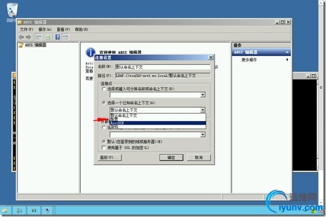Open help with the blue question-mark icon
Viewport: 326px width, 217px height.
tap(58, 37)
